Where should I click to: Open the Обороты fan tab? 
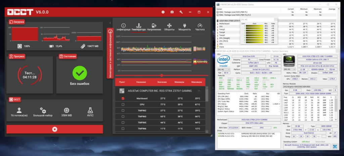[x=169, y=27]
